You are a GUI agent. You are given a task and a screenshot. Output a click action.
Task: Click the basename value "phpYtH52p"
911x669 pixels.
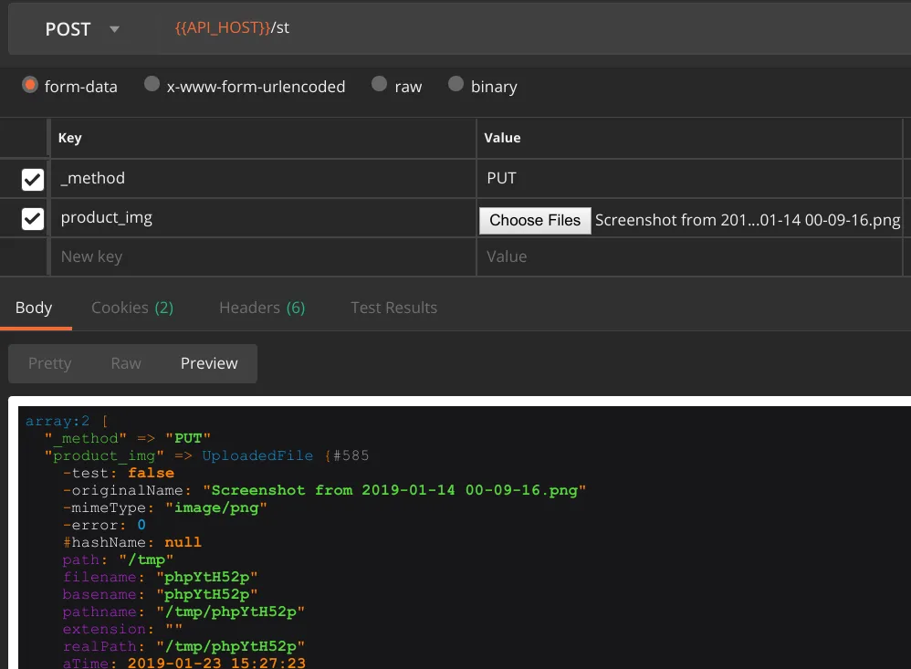tap(207, 595)
